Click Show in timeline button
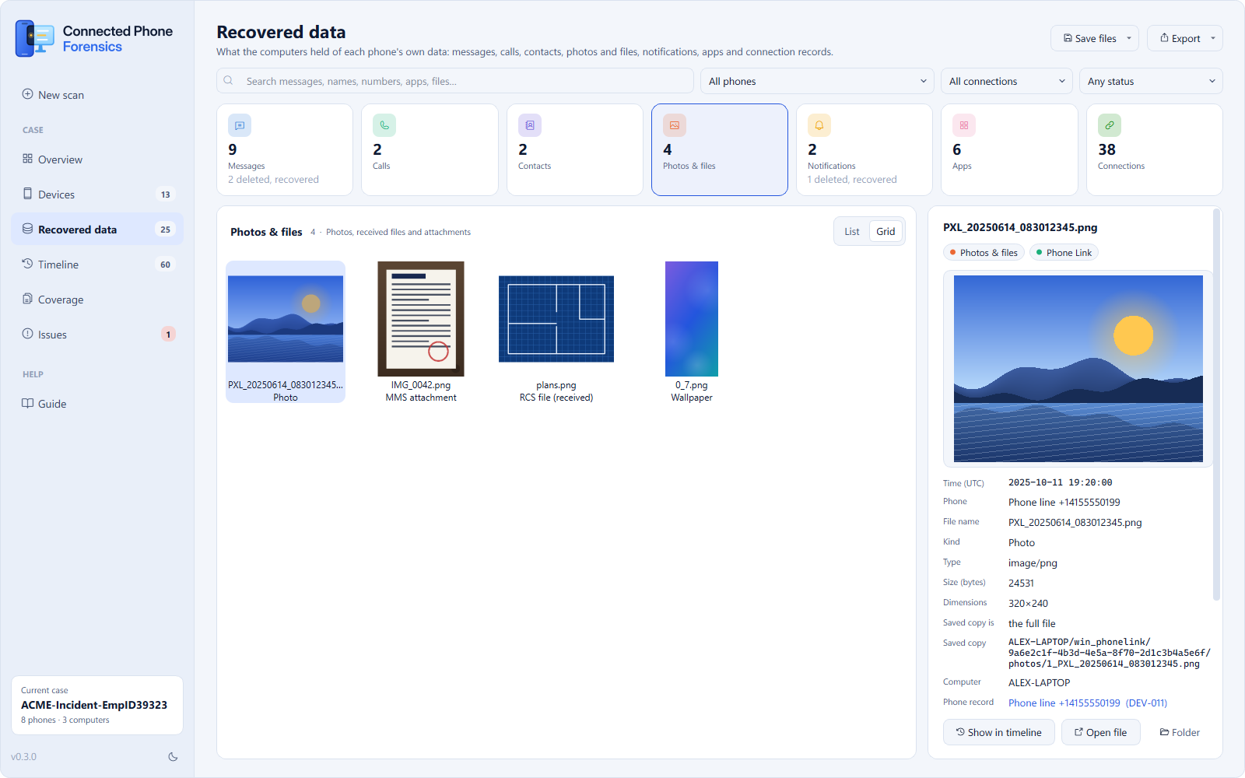 [x=999, y=732]
